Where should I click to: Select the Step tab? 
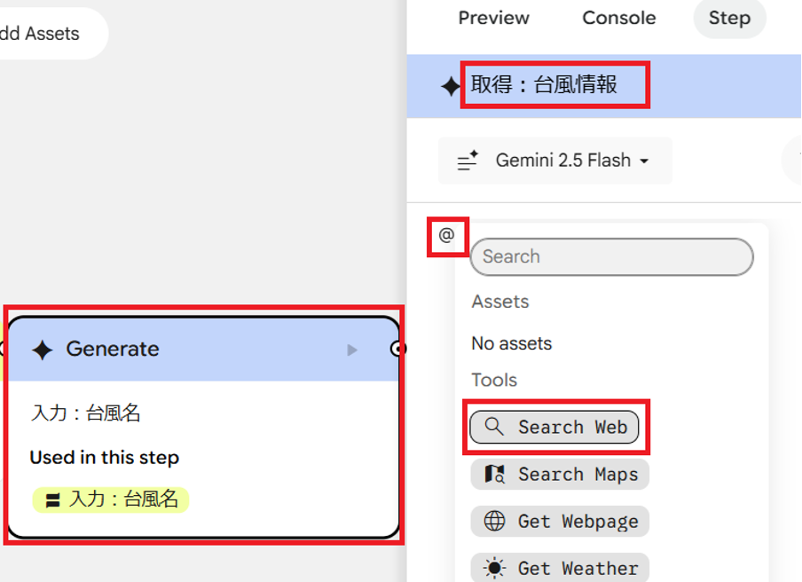[728, 18]
